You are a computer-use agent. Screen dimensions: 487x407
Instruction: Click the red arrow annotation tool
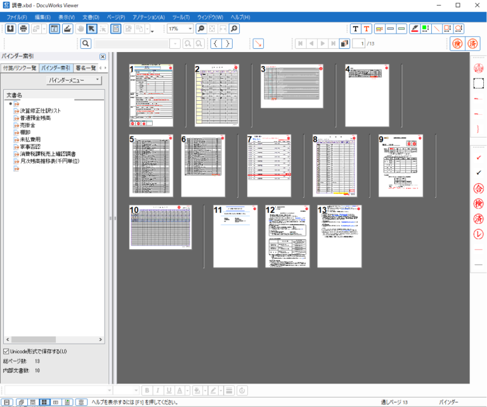[258, 44]
